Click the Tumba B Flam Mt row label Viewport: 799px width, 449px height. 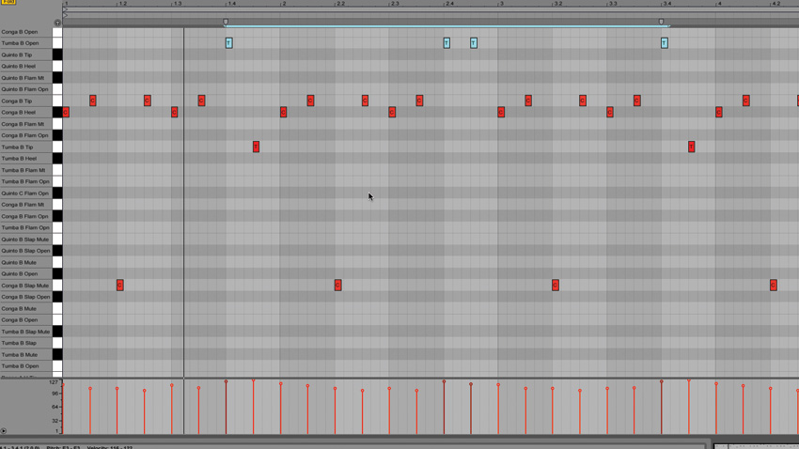point(23,170)
